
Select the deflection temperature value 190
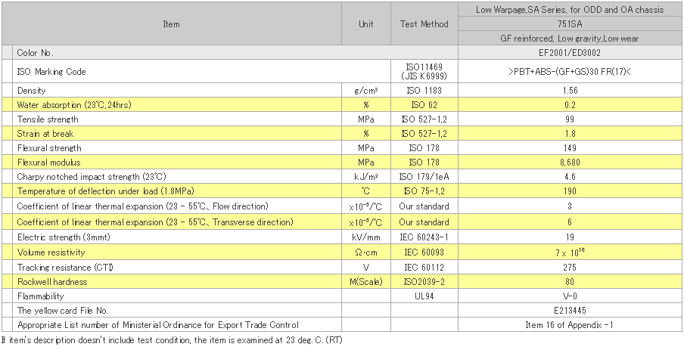point(570,191)
